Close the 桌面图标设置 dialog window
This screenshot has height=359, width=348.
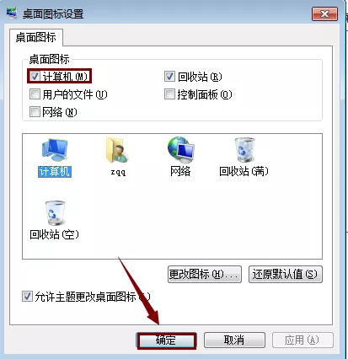324,13
